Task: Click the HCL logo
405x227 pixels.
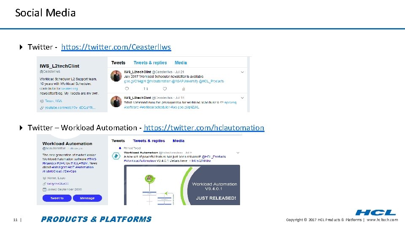Action: (x=375, y=212)
